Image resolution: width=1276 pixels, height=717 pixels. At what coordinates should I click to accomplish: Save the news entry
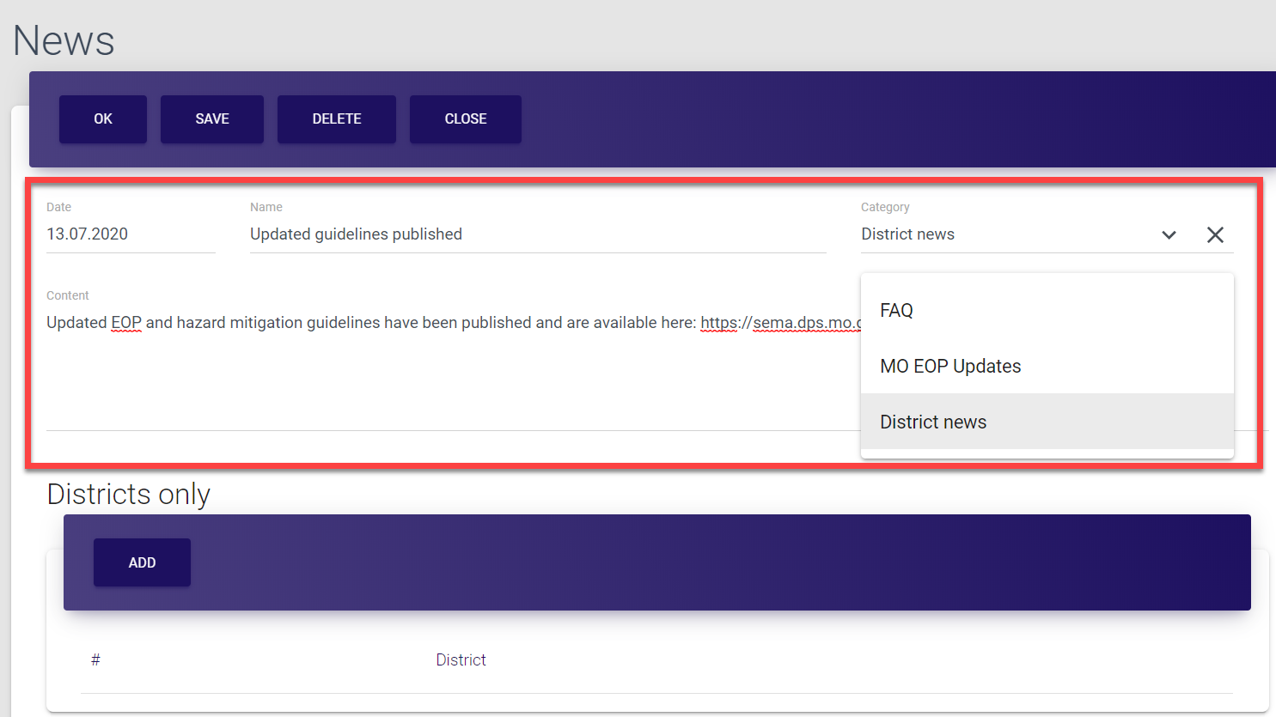pyautogui.click(x=211, y=119)
